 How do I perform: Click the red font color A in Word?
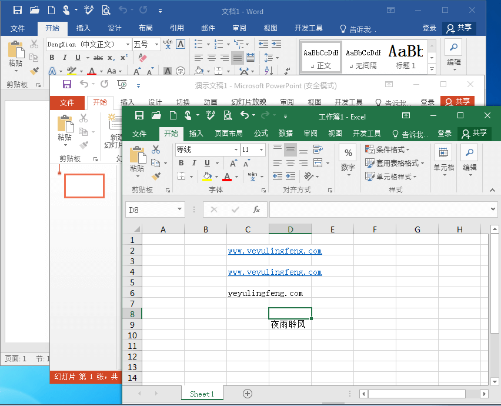(92, 71)
